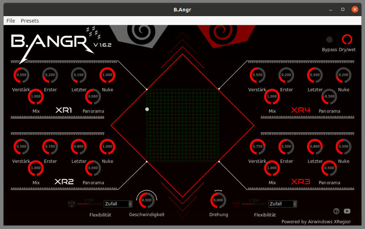Click the XR4 Verstärk. dial
The width and height of the screenshot is (365, 229).
[257, 75]
